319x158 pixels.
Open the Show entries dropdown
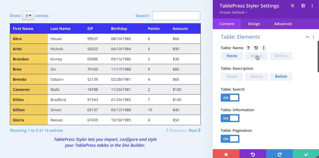click(28, 16)
